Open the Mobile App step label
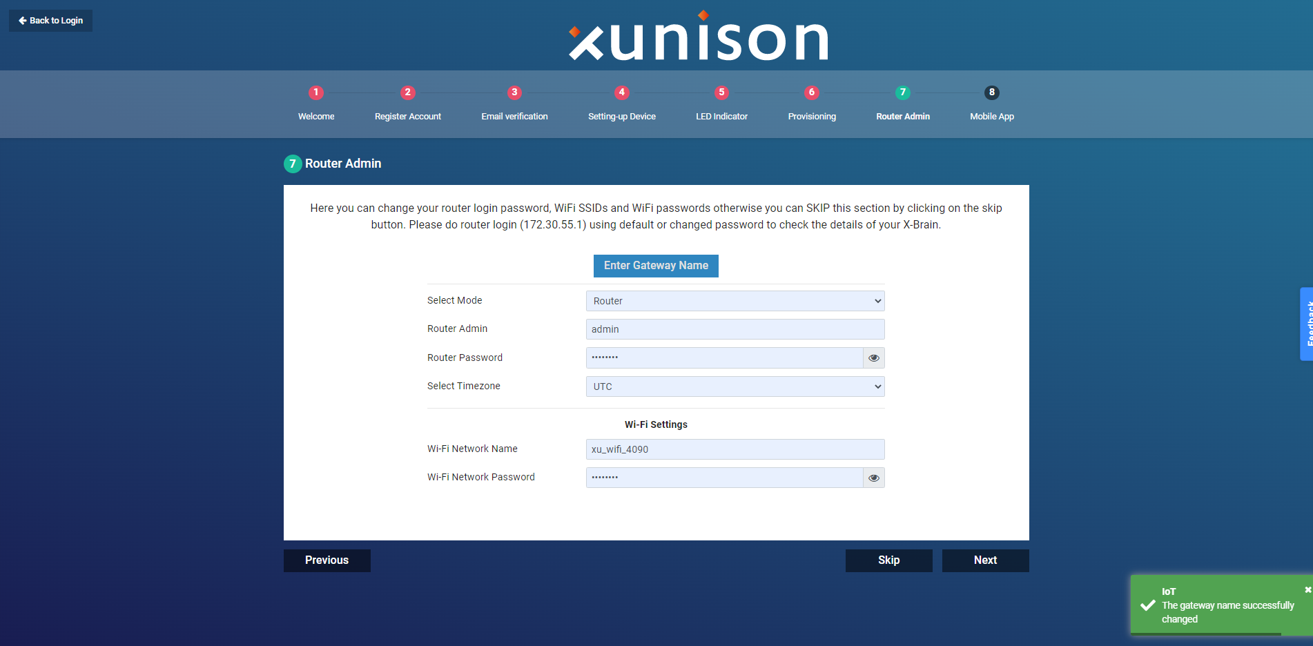 click(992, 117)
